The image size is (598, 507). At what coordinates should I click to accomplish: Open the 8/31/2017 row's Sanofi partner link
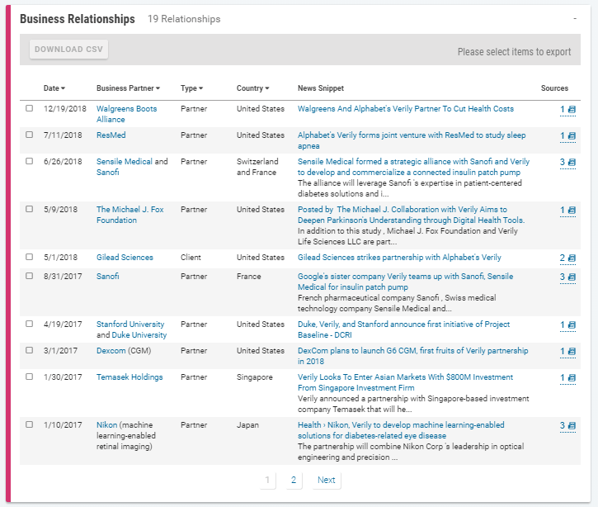(107, 277)
